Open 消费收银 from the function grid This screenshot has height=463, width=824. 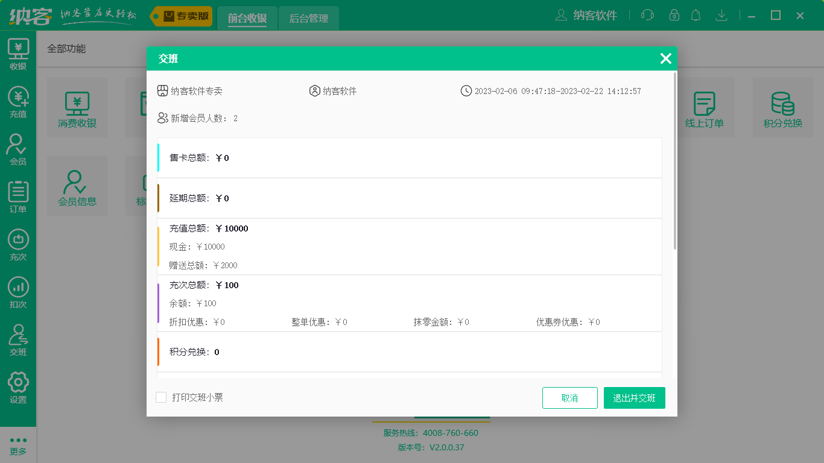point(77,107)
